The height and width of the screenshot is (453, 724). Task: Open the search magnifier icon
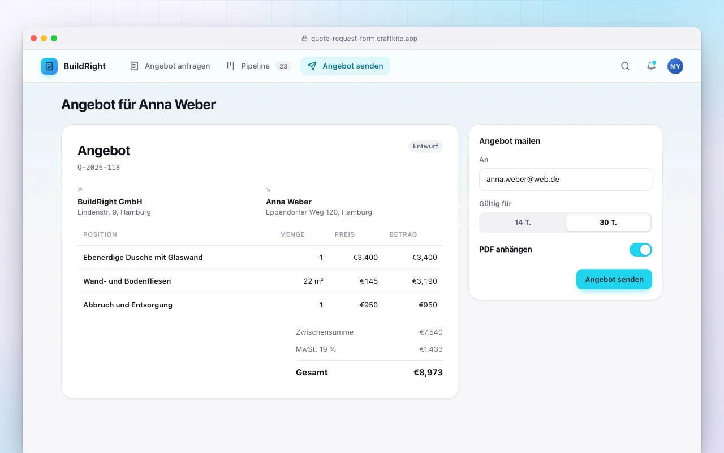pyautogui.click(x=625, y=66)
